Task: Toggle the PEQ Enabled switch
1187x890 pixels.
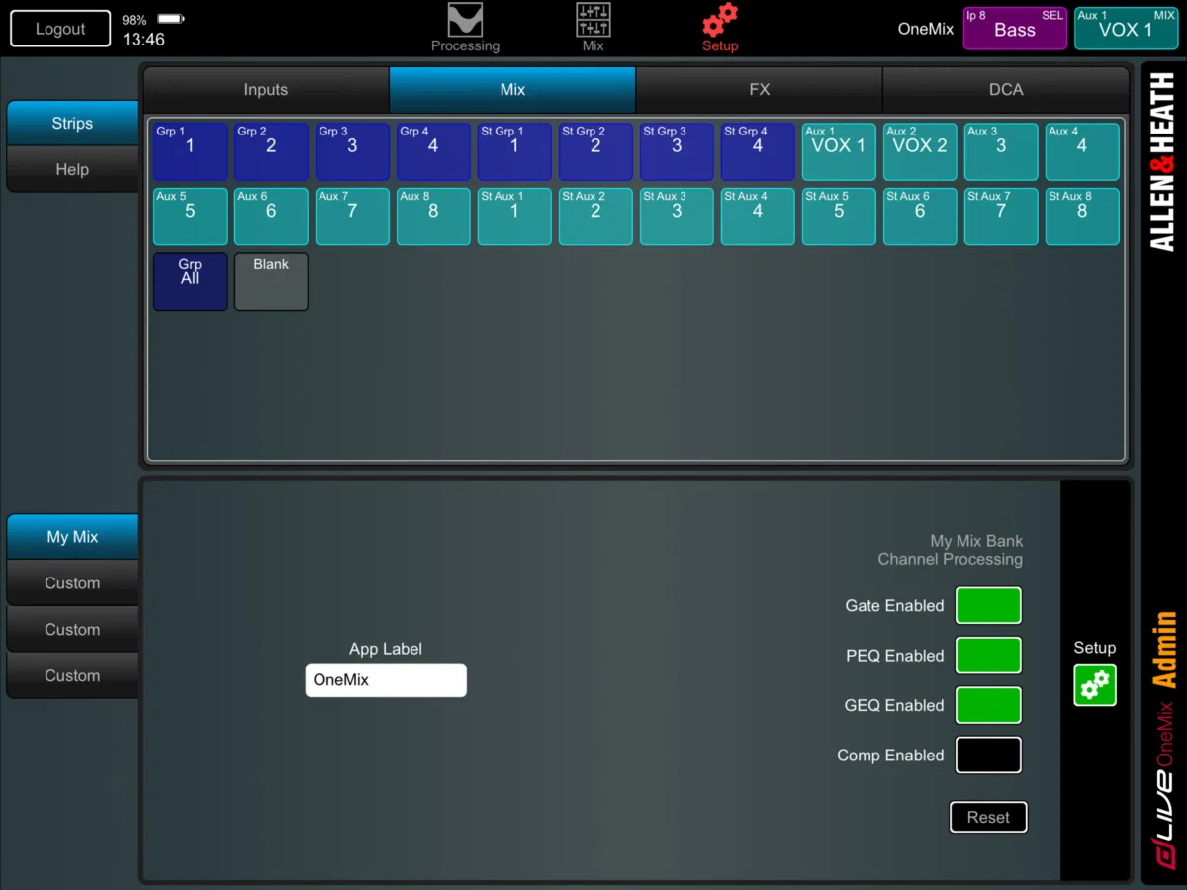Action: pyautogui.click(x=988, y=656)
